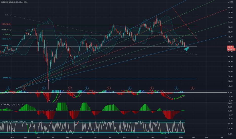236x139 pixels.
Task: Open the dividend marker above the Sep label
Action: (x=129, y=88)
